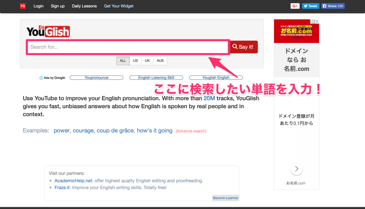The height and width of the screenshot is (209, 365).
Task: Focus the Search for... input field
Action: [x=128, y=47]
